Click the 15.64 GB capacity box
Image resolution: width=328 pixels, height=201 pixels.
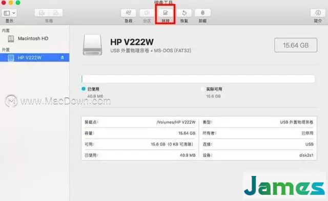tap(296, 45)
